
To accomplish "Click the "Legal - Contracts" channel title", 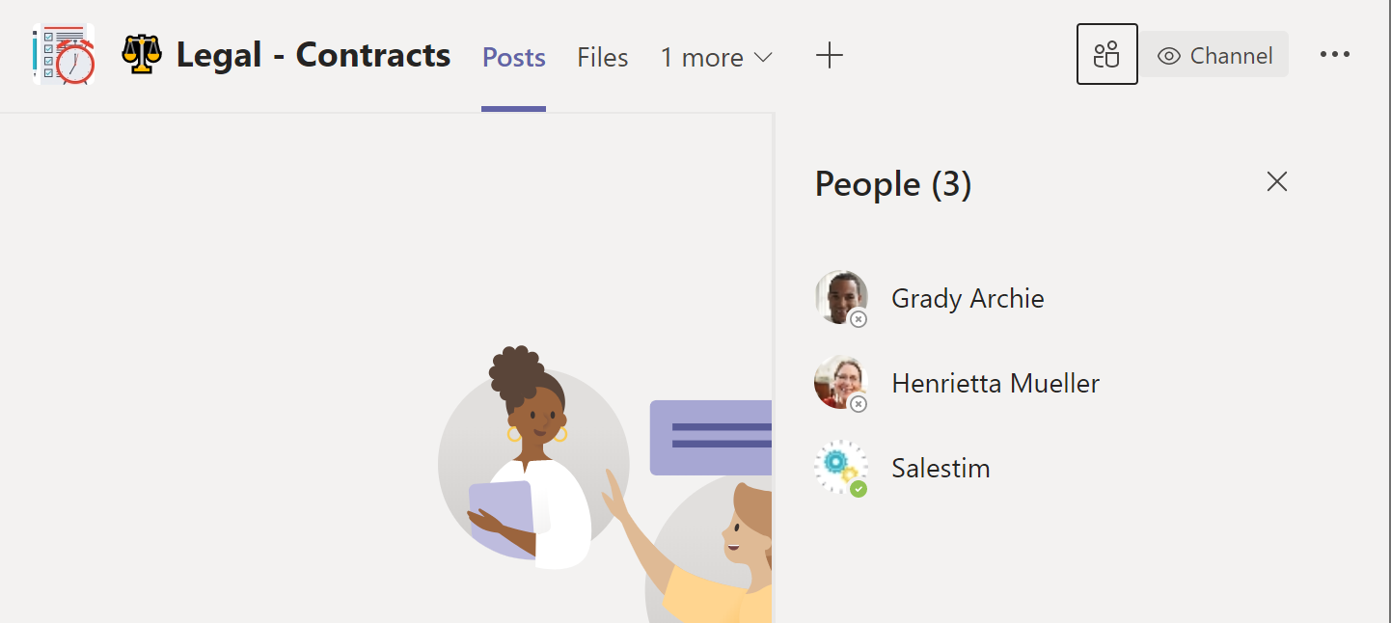I will (x=313, y=56).
